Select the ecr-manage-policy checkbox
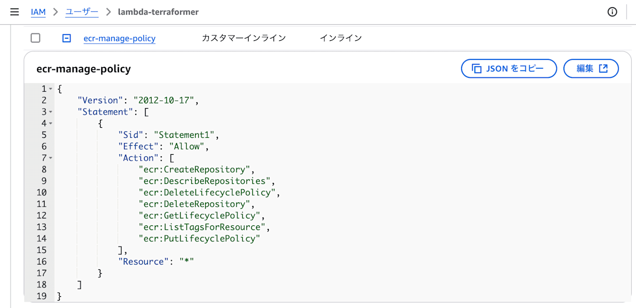Screen dimensions: 636x308 point(36,38)
